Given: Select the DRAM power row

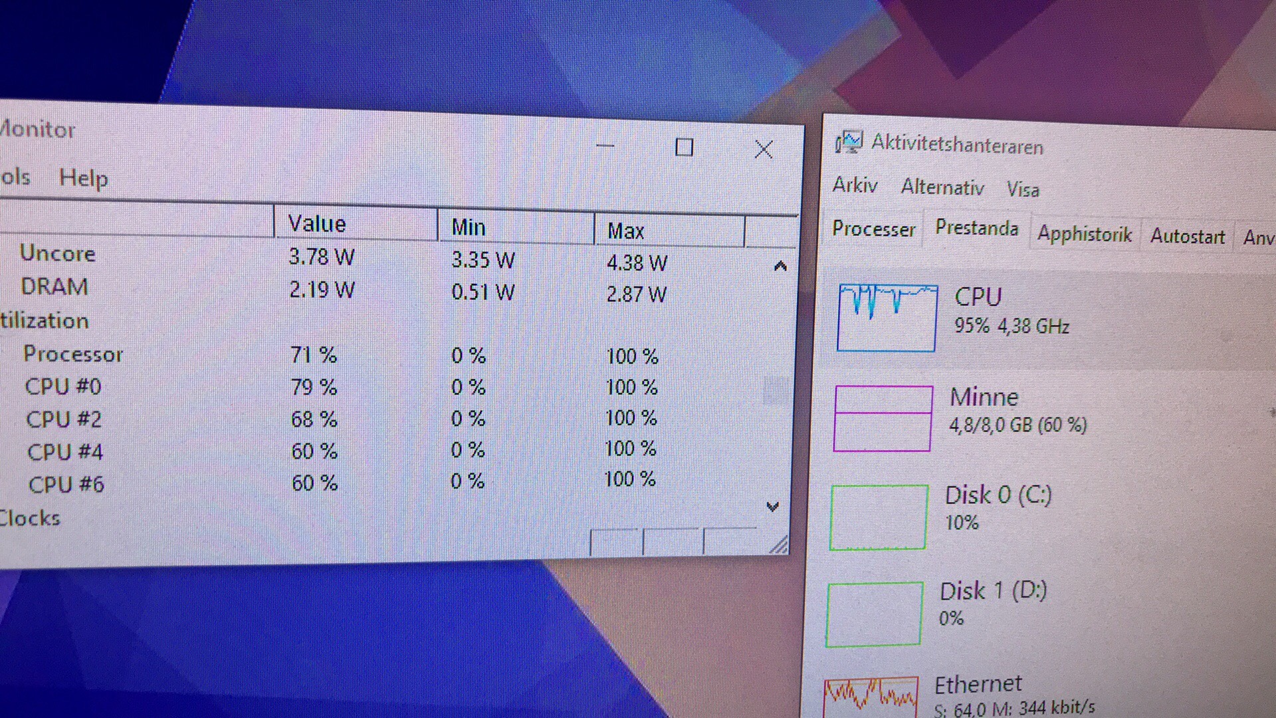Looking at the screenshot, I should click(54, 287).
